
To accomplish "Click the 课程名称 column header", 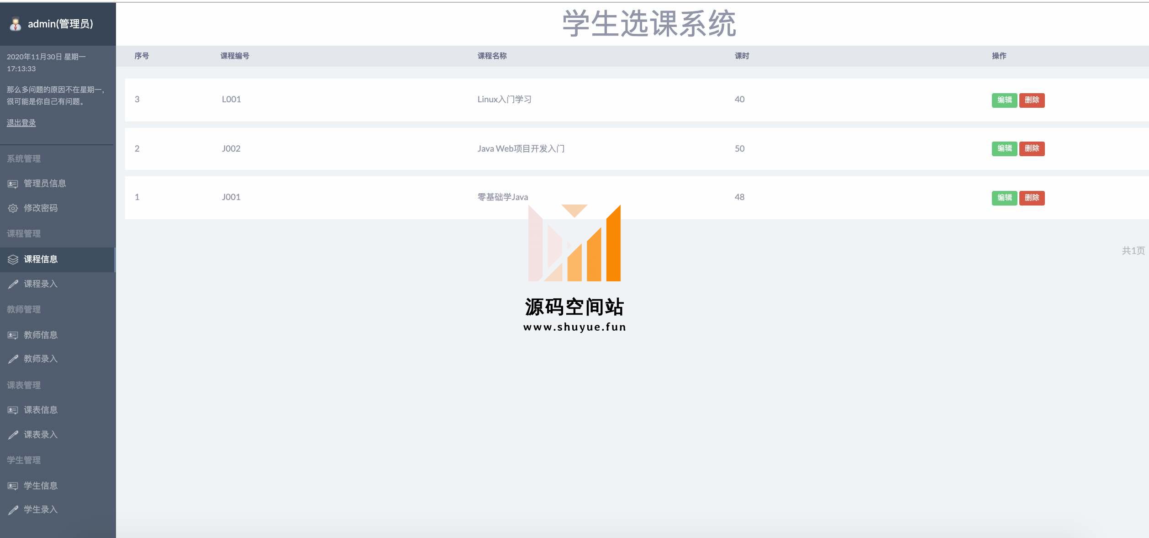I will click(x=492, y=56).
